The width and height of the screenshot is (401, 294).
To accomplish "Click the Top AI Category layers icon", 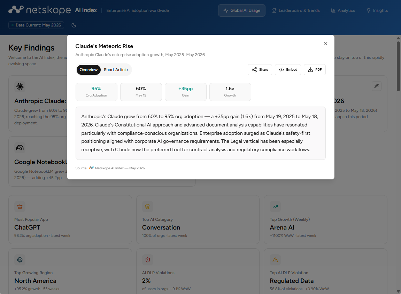I will (148, 207).
